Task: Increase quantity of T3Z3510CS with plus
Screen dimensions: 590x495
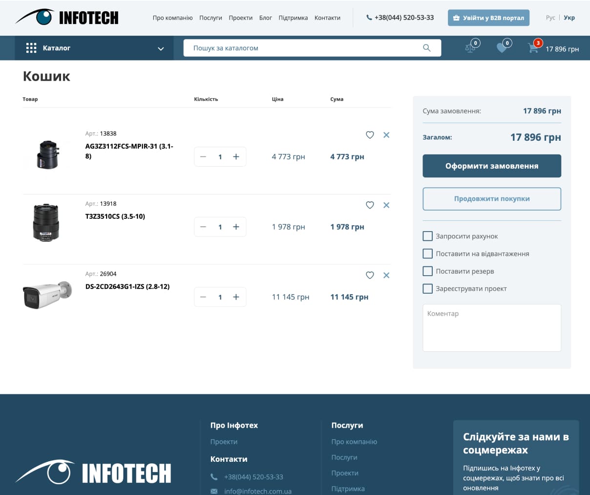Action: (x=236, y=227)
